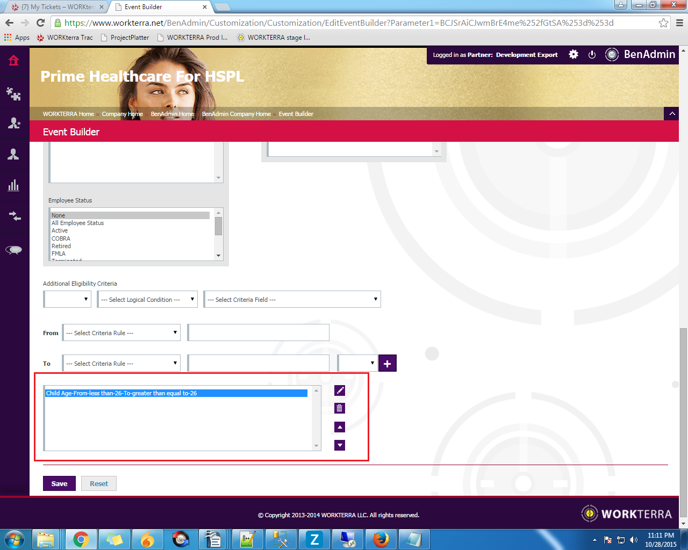The image size is (688, 550).
Task: Click the From value input field
Action: click(258, 332)
